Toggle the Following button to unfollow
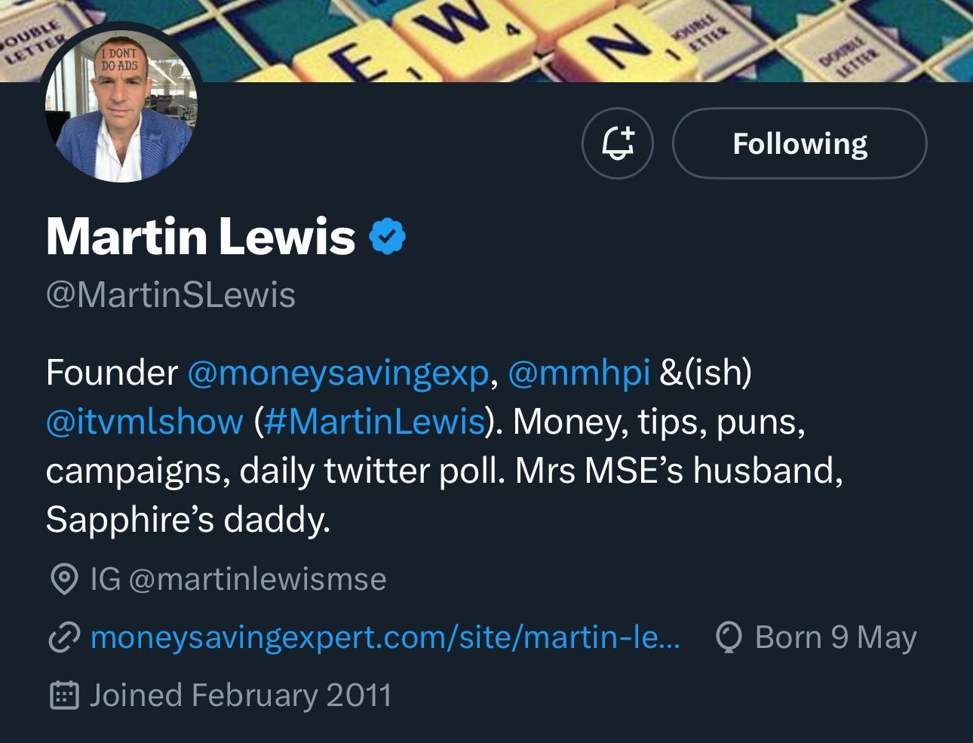This screenshot has width=973, height=743. [x=799, y=143]
